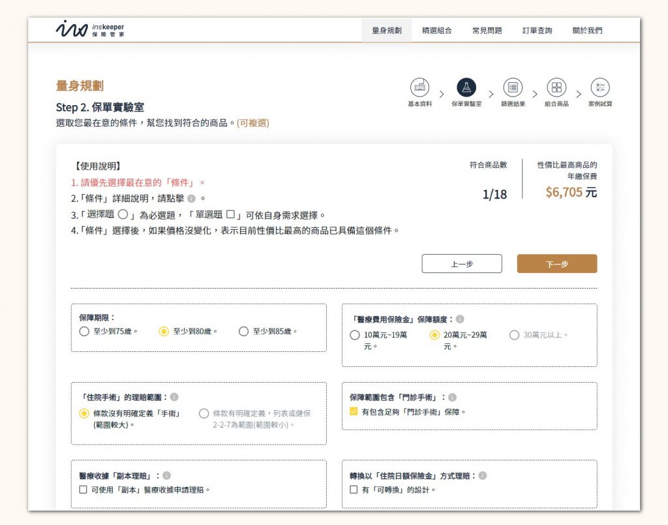This screenshot has height=525, width=668.
Task: Click the 【使用說明】 heading
Action: [x=98, y=166]
